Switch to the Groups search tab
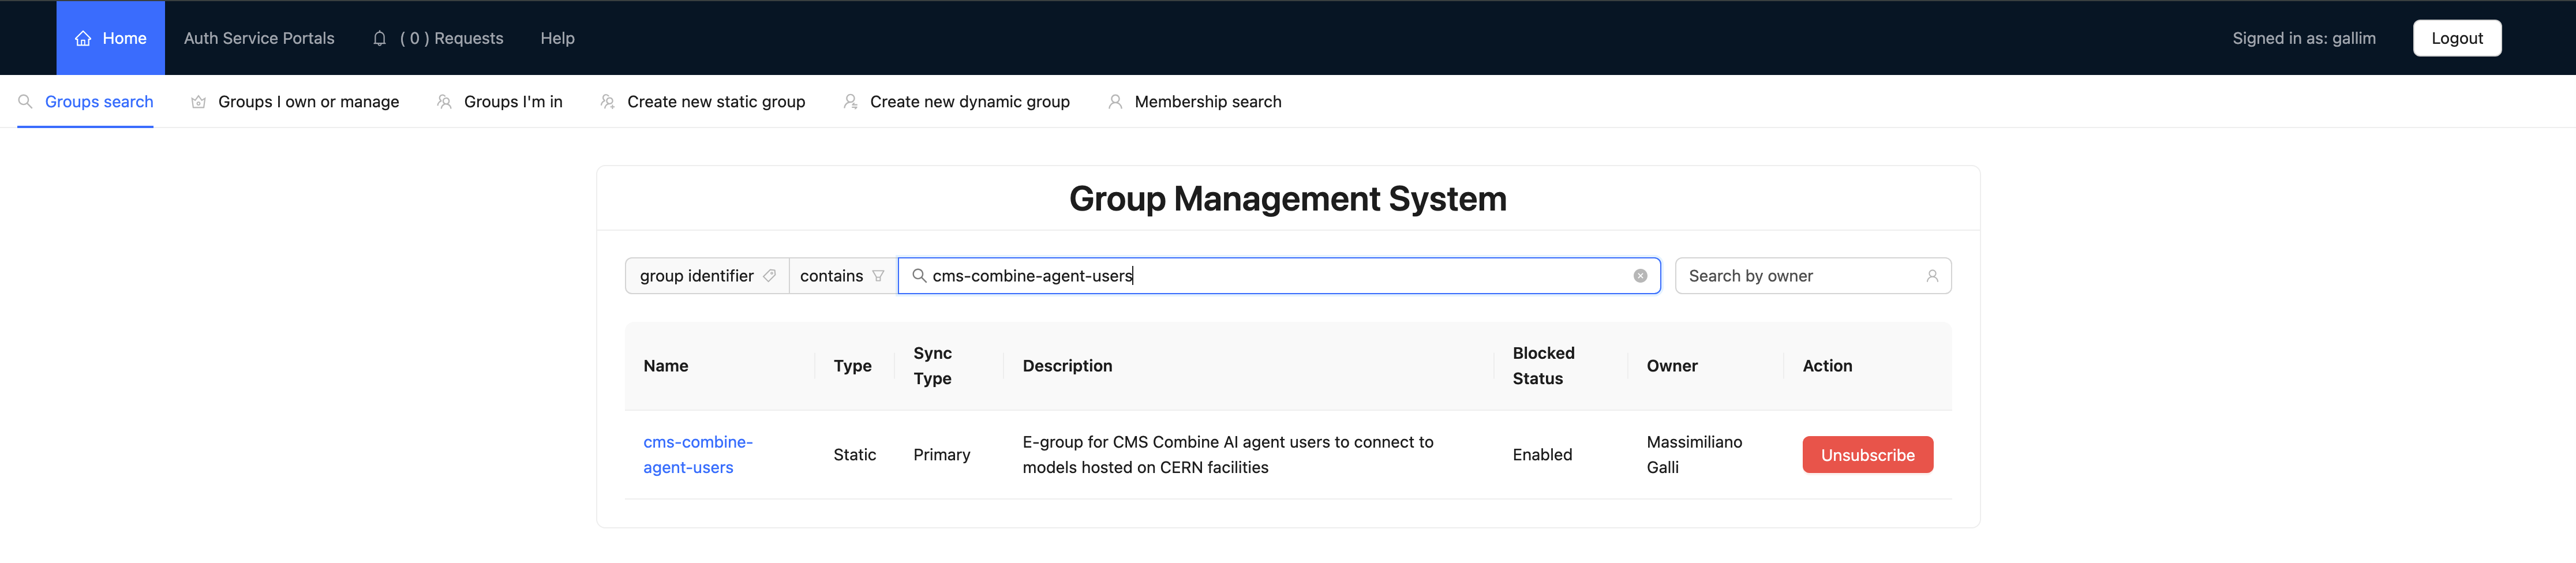The image size is (2576, 563). 86,101
